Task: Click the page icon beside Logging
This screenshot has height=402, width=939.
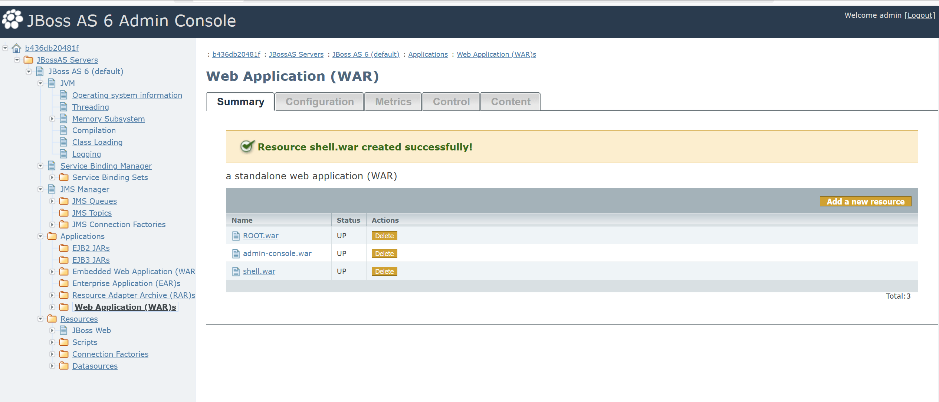Action: coord(64,154)
